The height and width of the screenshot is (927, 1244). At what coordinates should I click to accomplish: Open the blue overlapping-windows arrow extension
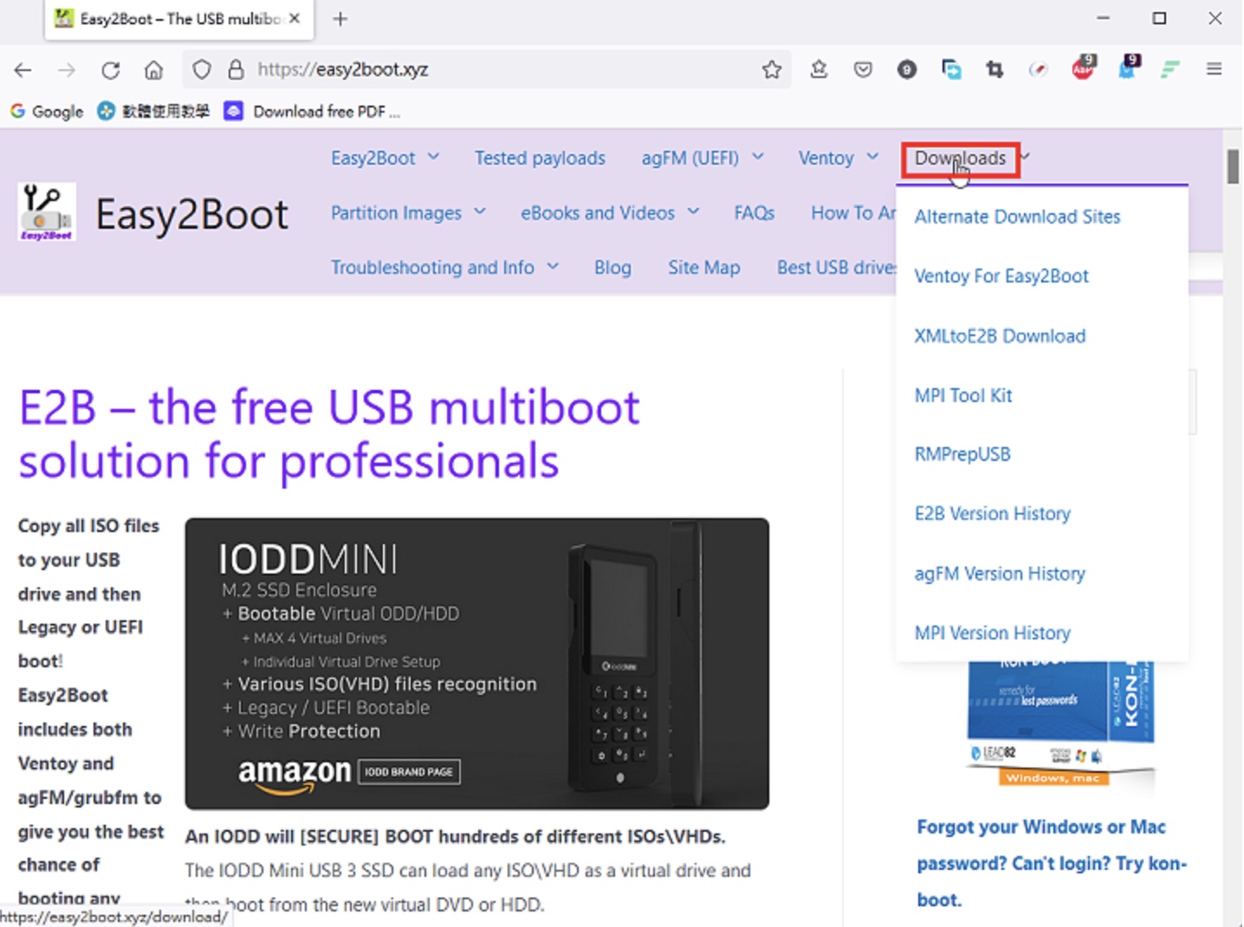[951, 69]
